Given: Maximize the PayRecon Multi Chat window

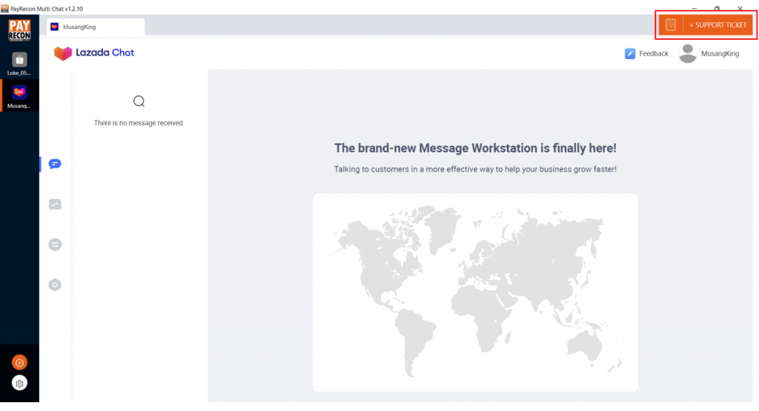Looking at the screenshot, I should point(717,8).
